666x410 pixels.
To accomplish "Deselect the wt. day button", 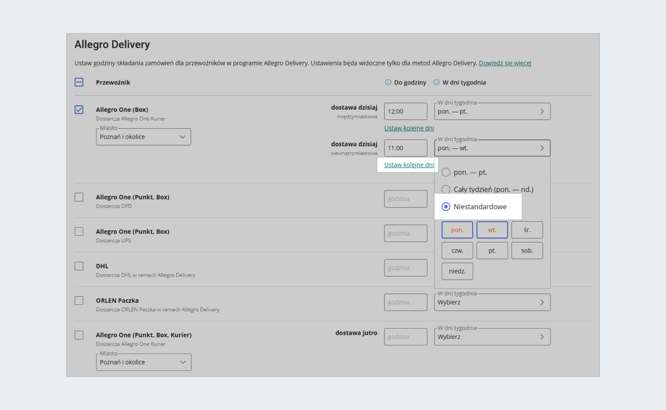I will click(492, 230).
